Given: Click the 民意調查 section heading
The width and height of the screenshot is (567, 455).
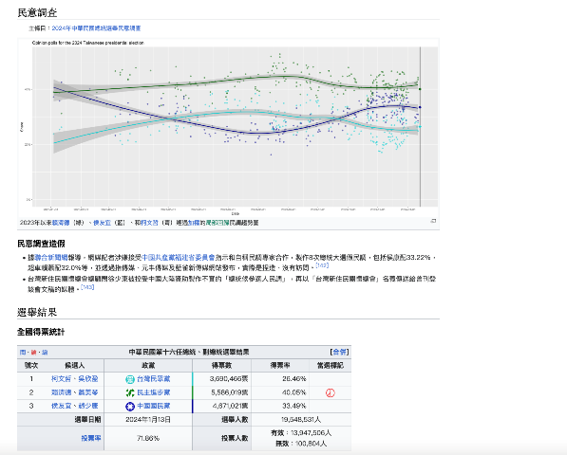Looking at the screenshot, I should coord(37,12).
